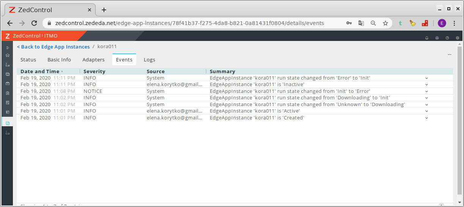Expand the 'Created' event row chevron
The image size is (464, 207).
tap(426, 118)
